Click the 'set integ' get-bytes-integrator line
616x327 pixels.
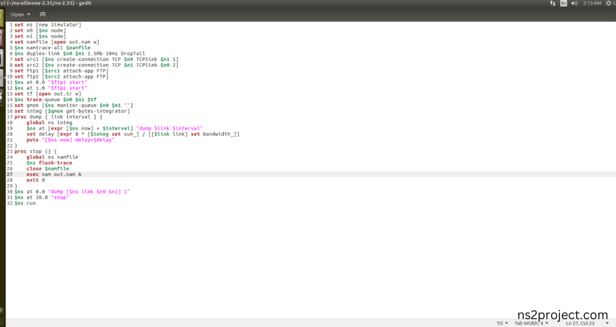(x=72, y=111)
